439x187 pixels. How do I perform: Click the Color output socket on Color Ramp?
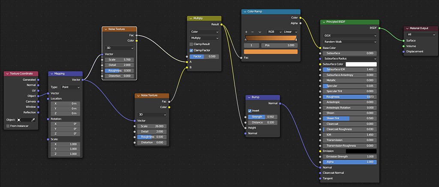(301, 18)
